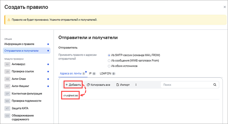The image size is (228, 124).
Task: Click the AV Antivirus module icon
Action: point(7,64)
